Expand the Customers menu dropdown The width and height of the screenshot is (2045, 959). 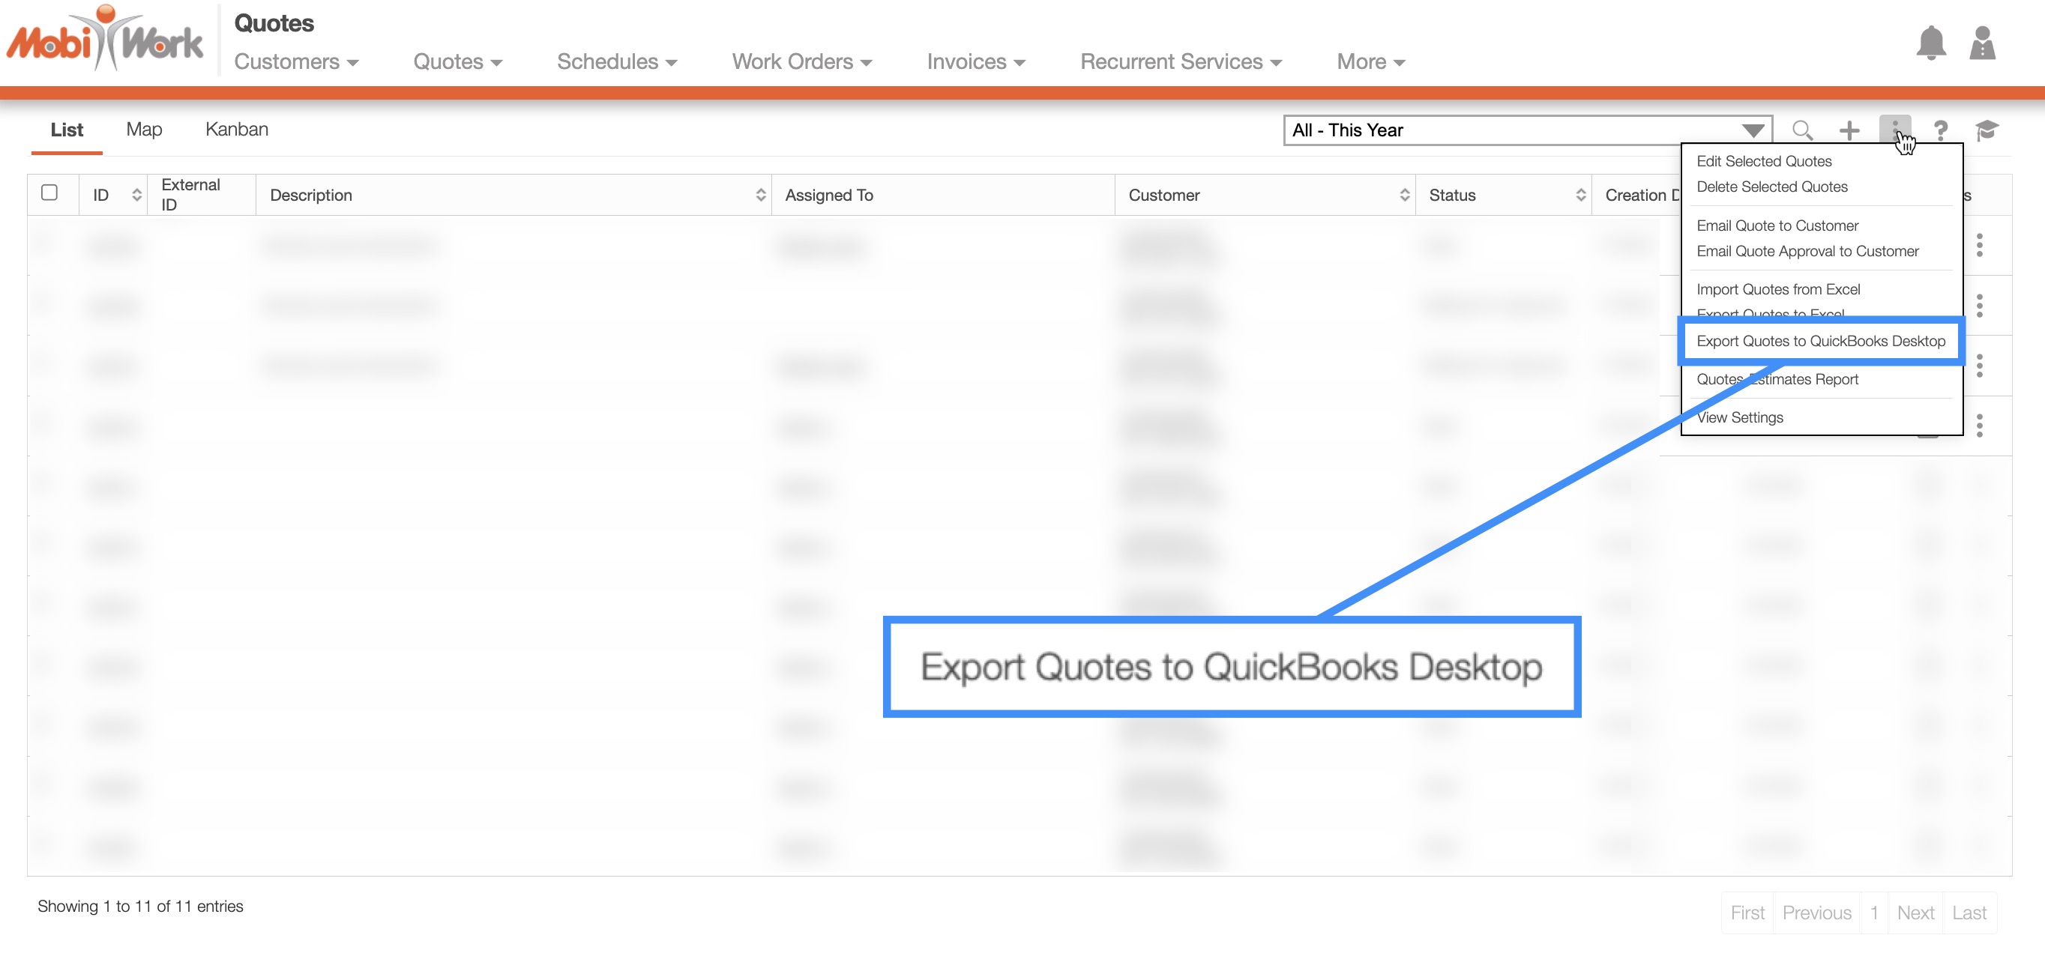click(x=296, y=62)
